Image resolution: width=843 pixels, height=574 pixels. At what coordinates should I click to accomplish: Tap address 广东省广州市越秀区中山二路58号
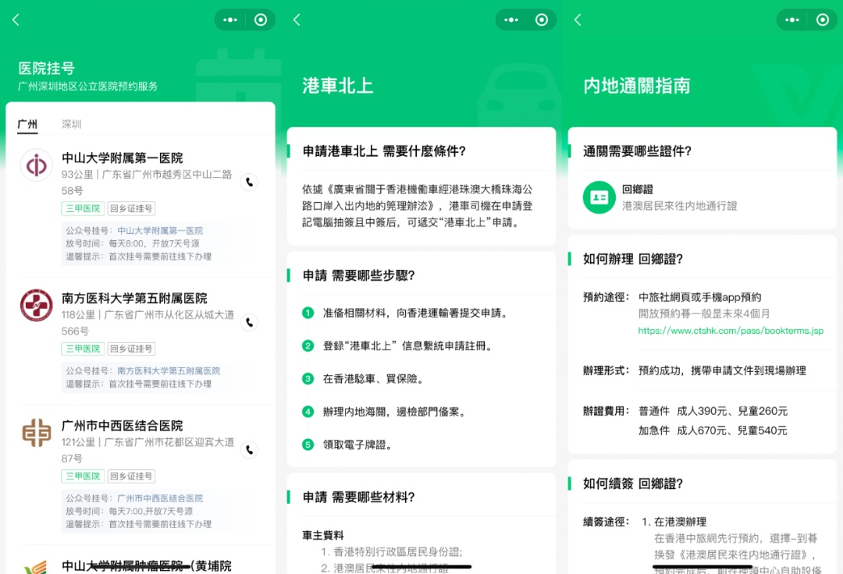coord(148,182)
